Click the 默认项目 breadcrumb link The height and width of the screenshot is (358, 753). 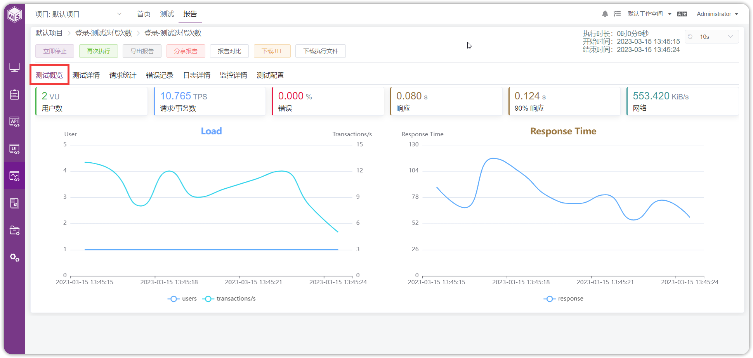[49, 33]
